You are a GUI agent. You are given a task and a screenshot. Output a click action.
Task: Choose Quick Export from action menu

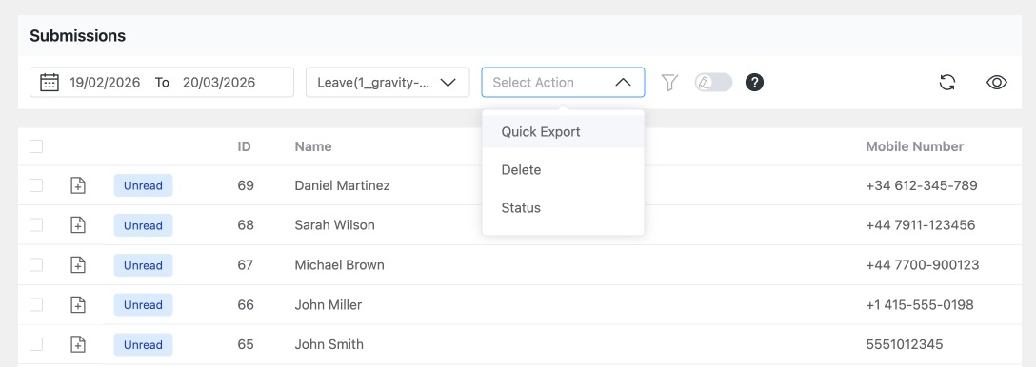[x=563, y=132]
